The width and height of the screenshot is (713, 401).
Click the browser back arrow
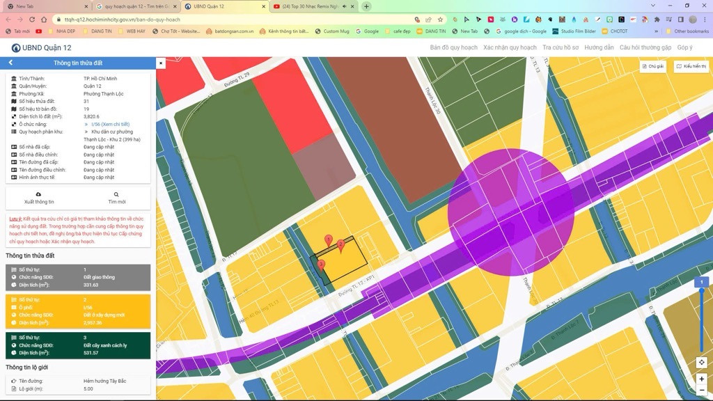pos(8,19)
